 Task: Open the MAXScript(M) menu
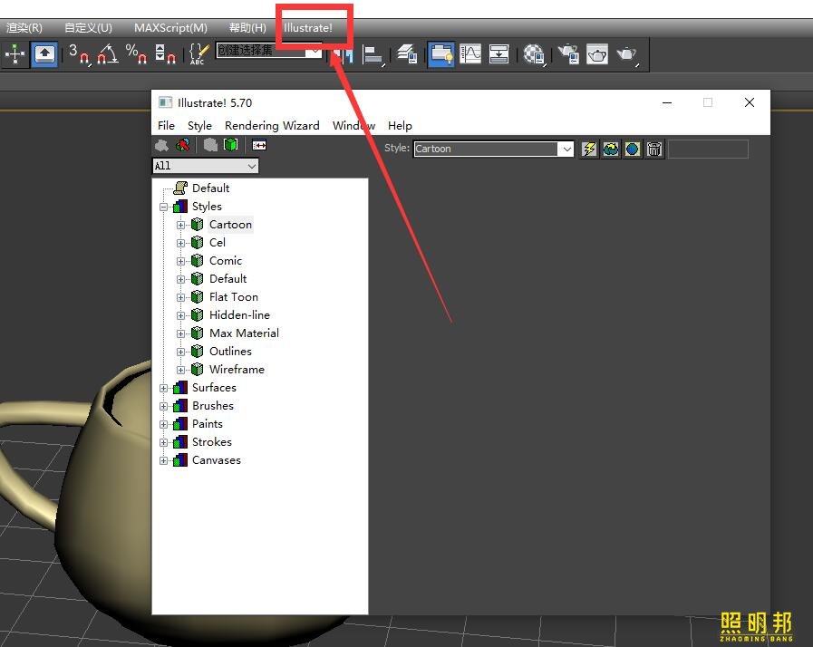(170, 27)
